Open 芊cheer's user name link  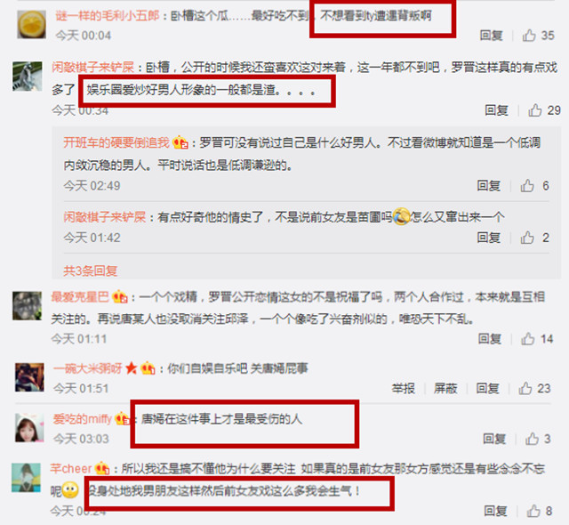coord(71,468)
